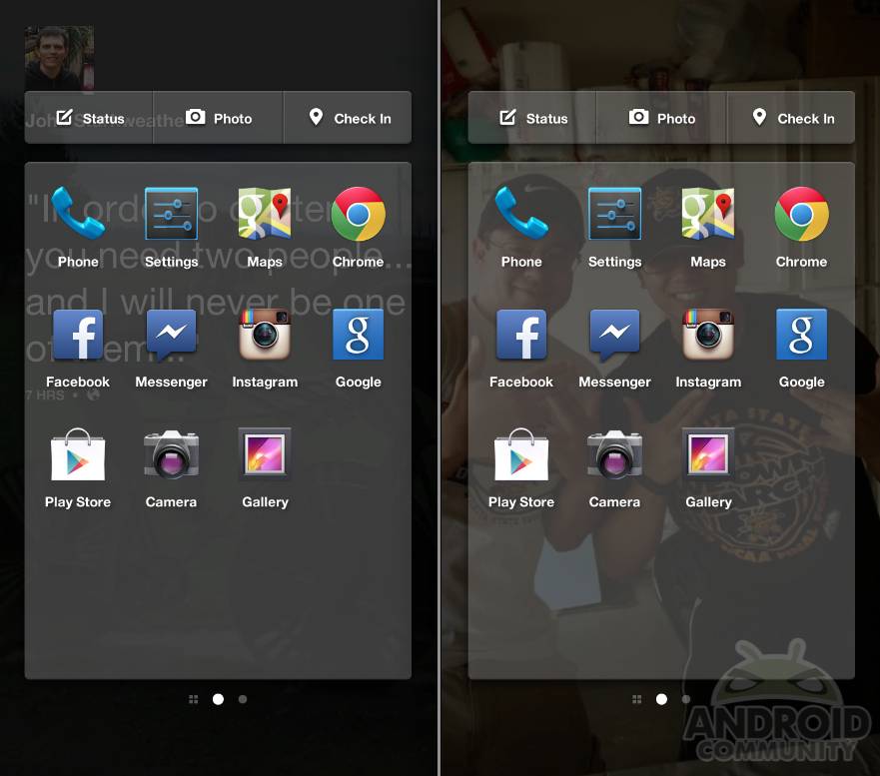This screenshot has width=880, height=776.
Task: Select the active white page dot in left screen
Action: [219, 699]
